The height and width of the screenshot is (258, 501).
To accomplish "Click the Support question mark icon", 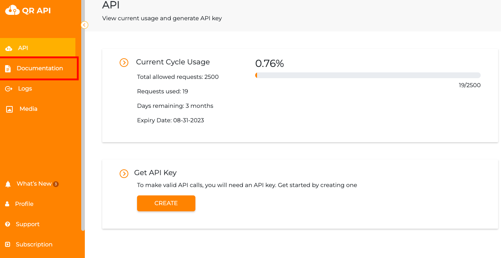I will click(x=8, y=224).
